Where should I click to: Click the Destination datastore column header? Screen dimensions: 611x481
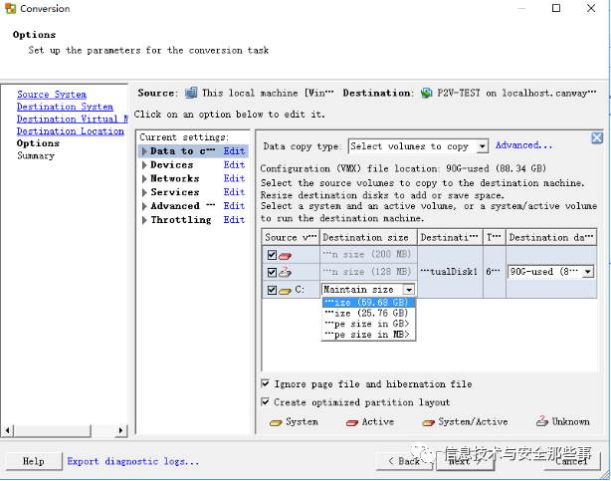click(551, 238)
